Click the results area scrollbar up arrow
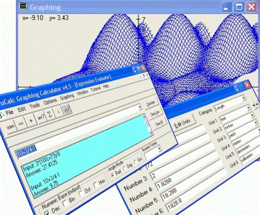Viewport: 260px width, 215px height. click(x=145, y=117)
